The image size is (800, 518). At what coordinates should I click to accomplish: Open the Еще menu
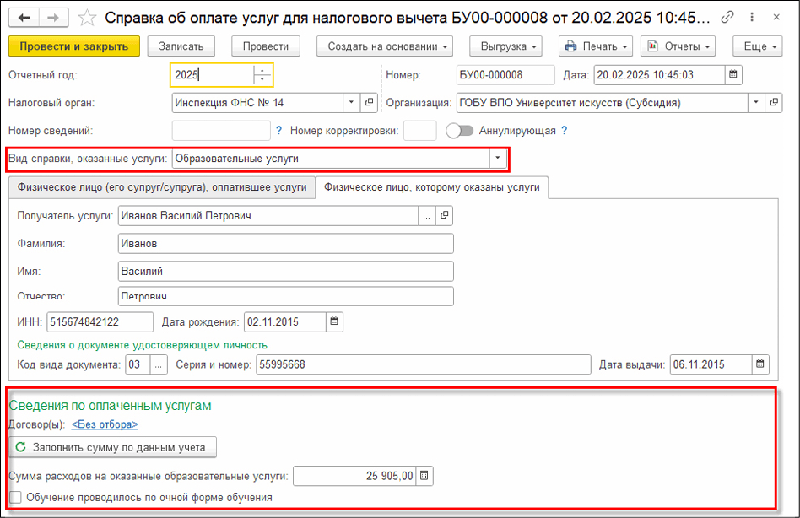coord(756,46)
